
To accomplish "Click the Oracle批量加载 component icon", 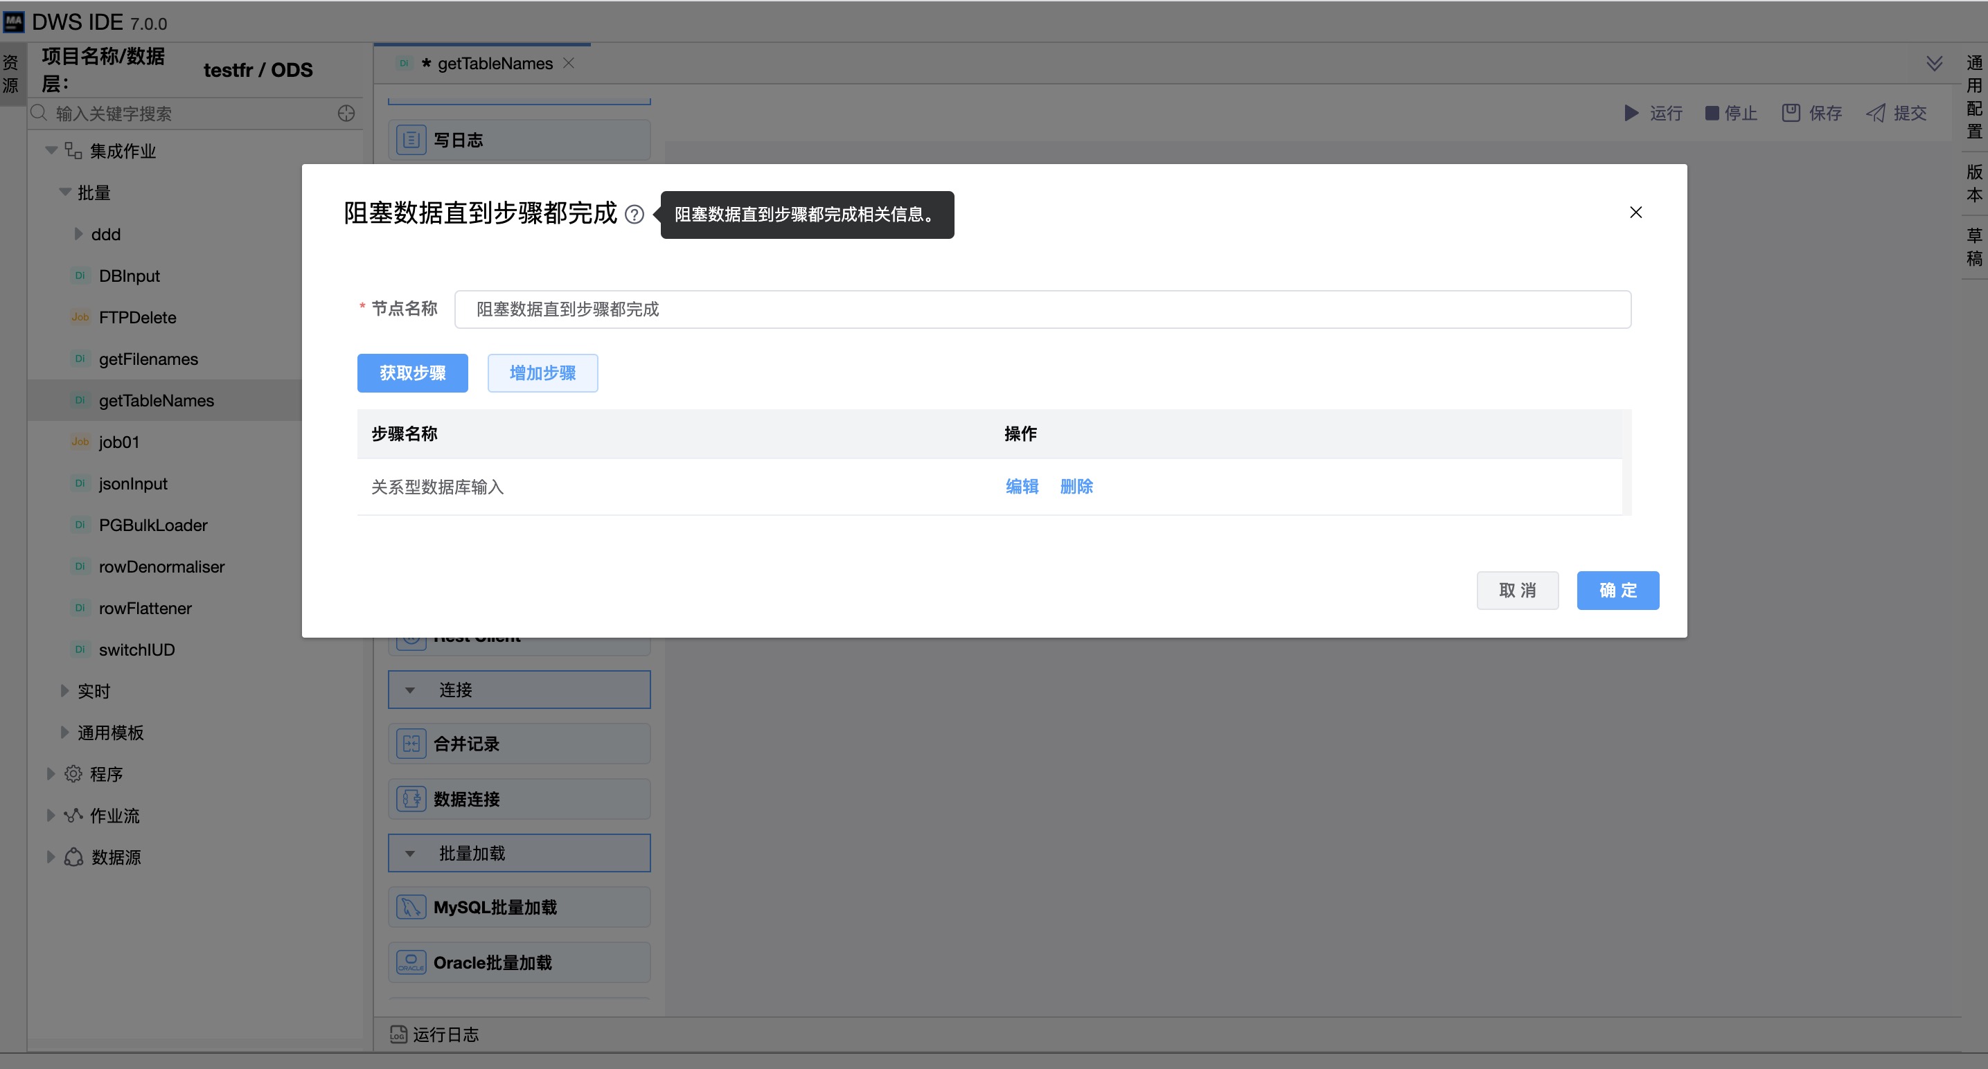I will pos(411,962).
